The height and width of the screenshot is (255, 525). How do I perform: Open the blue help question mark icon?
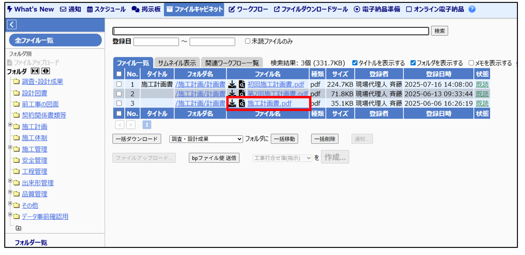(x=472, y=9)
